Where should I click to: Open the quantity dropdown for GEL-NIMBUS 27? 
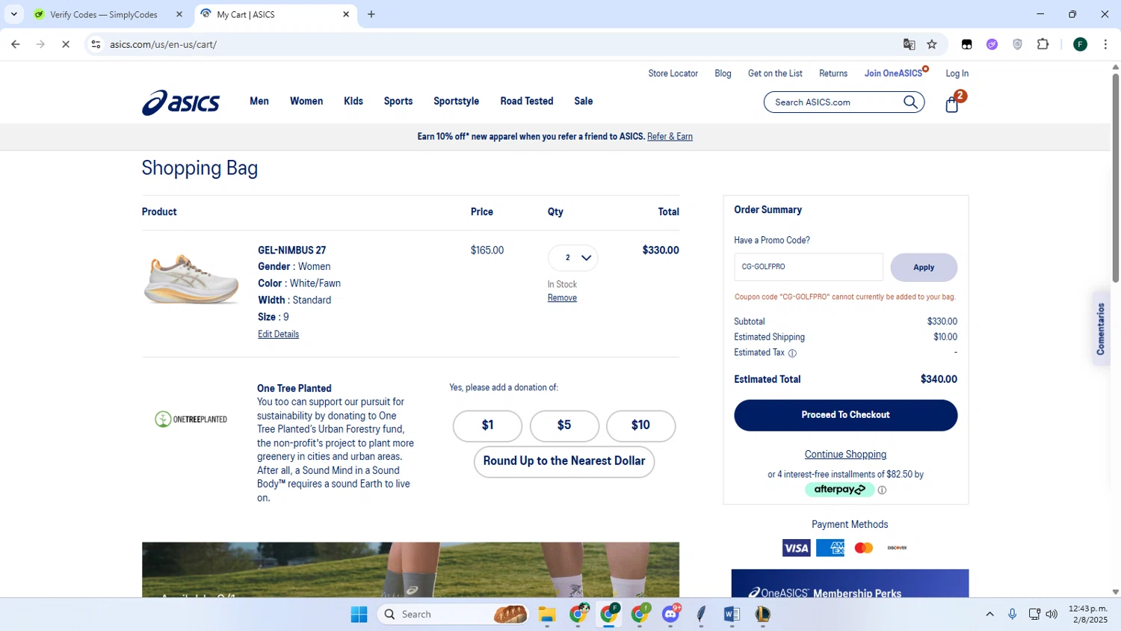pyautogui.click(x=573, y=258)
